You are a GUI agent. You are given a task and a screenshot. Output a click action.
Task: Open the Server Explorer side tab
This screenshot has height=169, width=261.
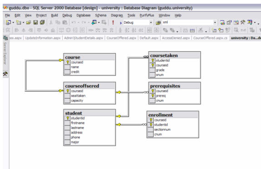(x=5, y=54)
